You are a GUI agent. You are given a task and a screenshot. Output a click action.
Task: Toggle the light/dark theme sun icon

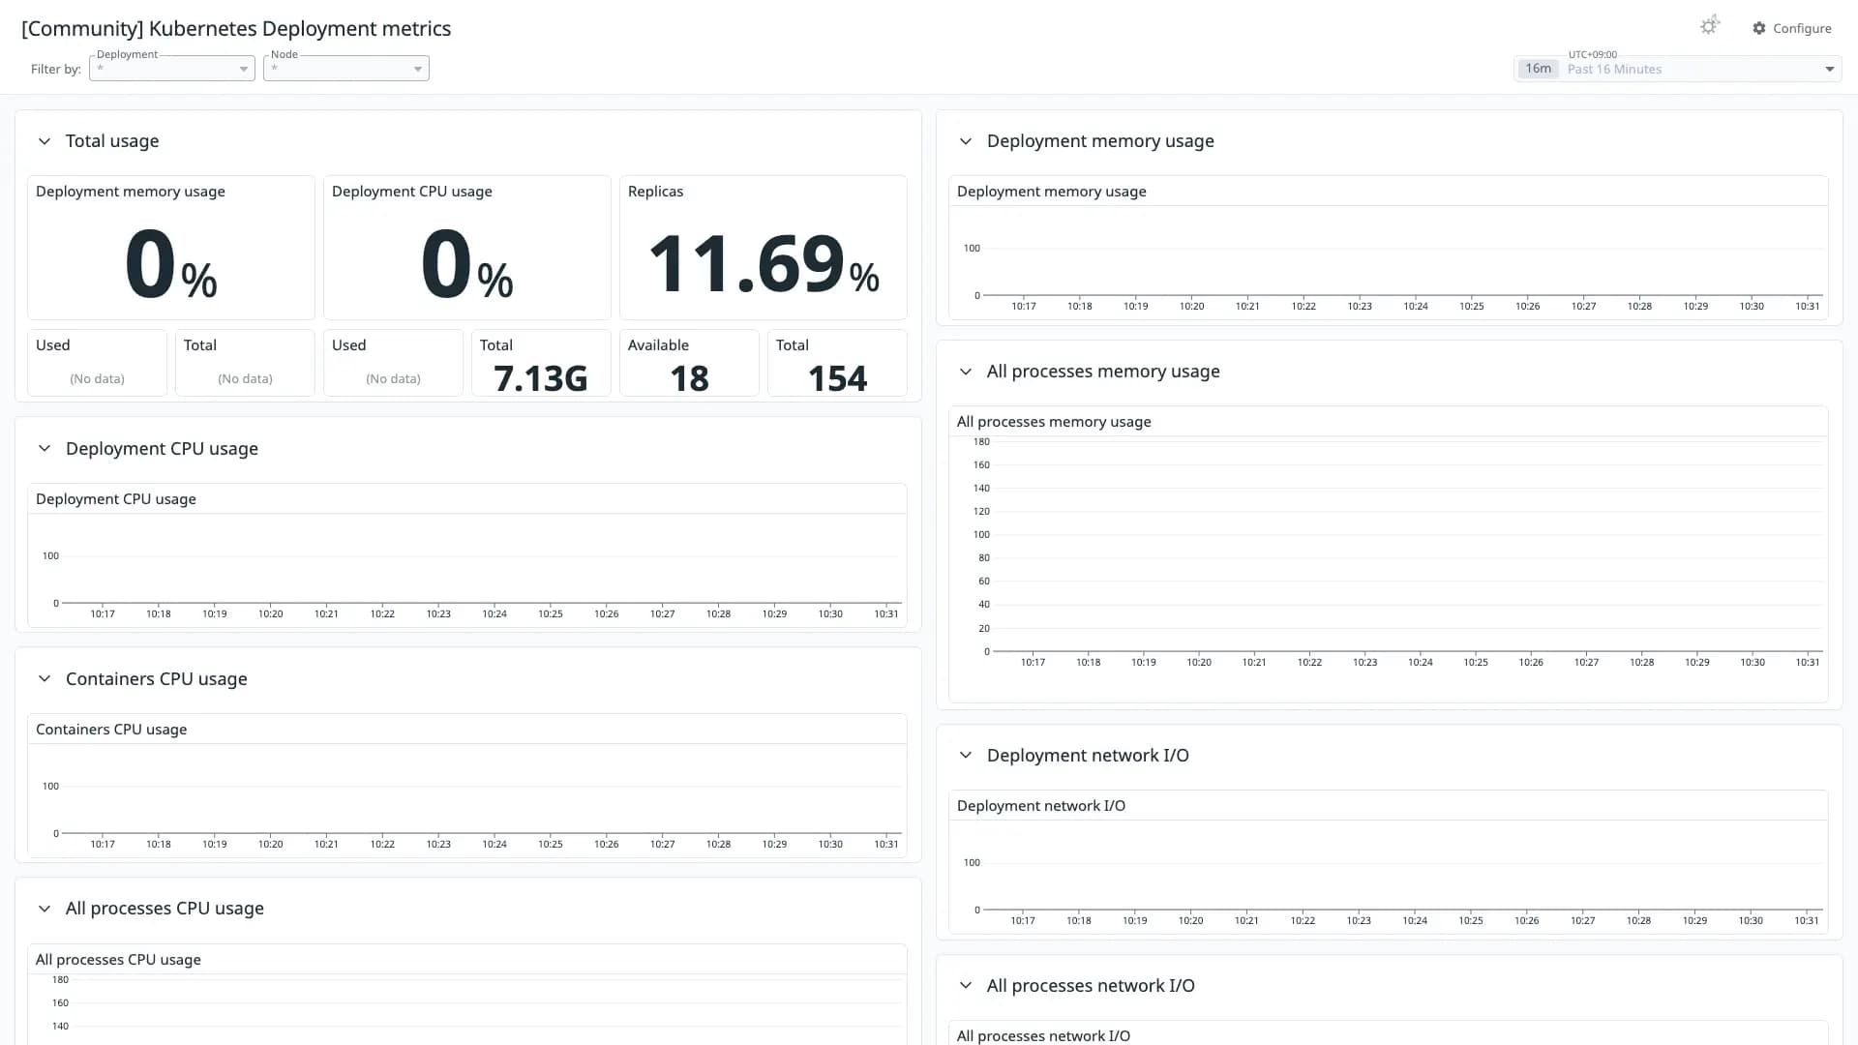[1709, 26]
